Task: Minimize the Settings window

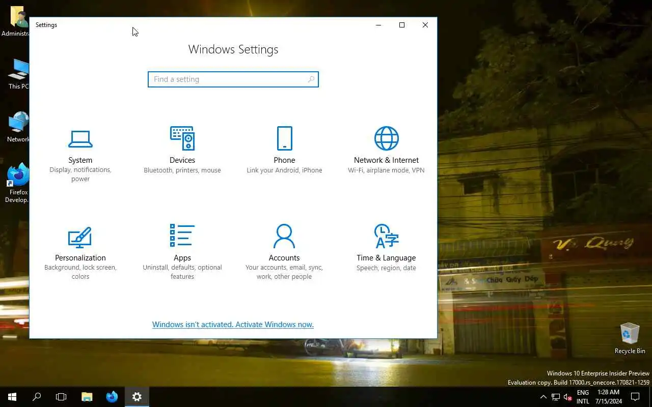Action: pyautogui.click(x=378, y=25)
